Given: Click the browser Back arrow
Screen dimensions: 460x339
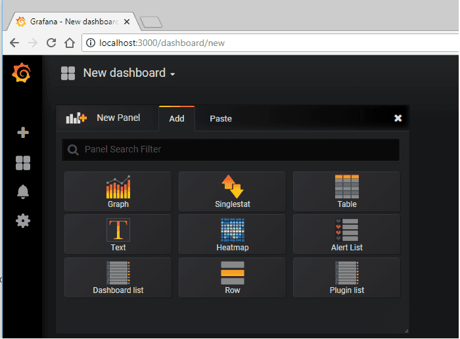Looking at the screenshot, I should [14, 43].
